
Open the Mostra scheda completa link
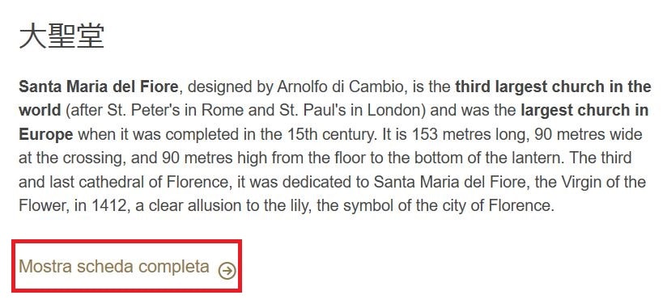tap(114, 267)
